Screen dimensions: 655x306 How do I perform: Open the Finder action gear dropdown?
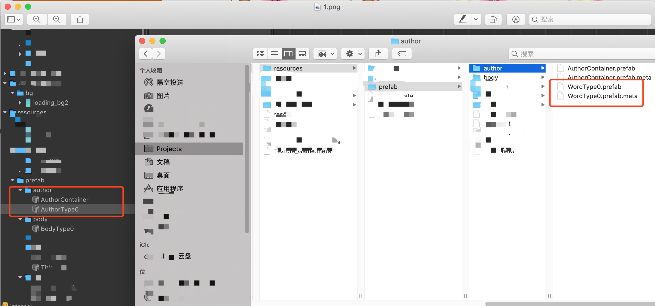353,54
